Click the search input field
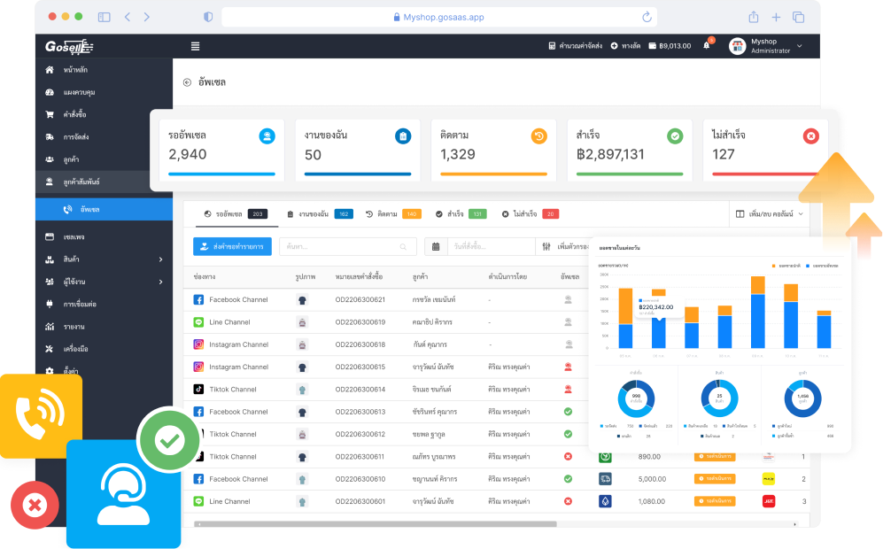 point(345,246)
